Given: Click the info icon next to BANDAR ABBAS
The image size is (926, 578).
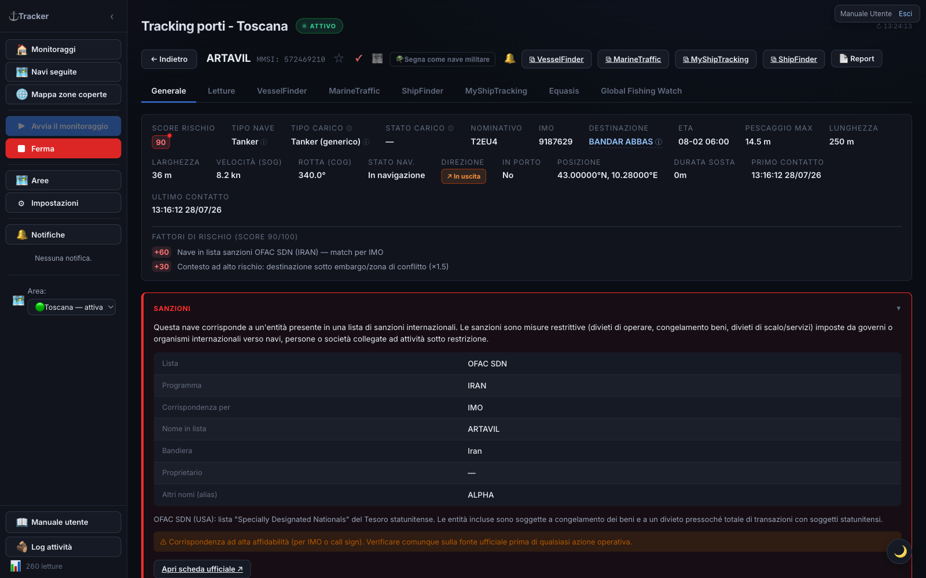Looking at the screenshot, I should (x=659, y=142).
